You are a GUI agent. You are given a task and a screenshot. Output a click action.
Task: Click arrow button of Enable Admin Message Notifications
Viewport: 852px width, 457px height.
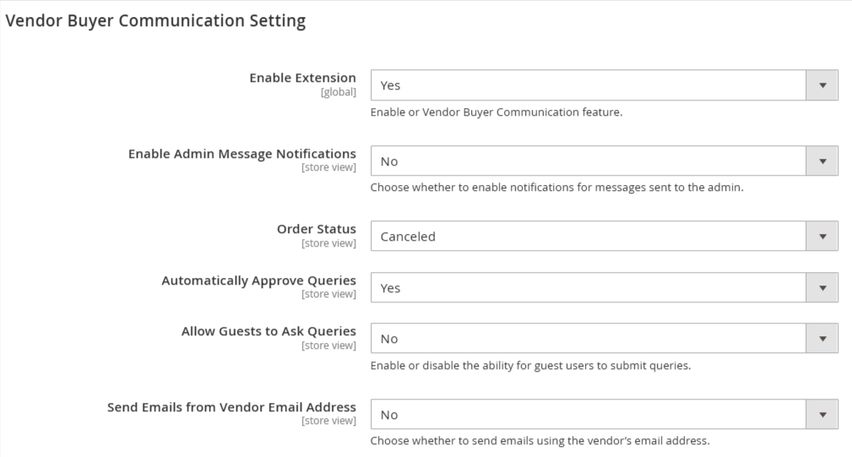tap(822, 160)
